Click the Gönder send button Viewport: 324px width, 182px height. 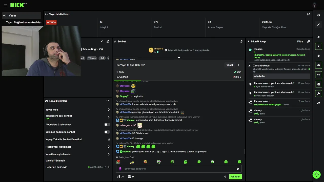pos(235,177)
